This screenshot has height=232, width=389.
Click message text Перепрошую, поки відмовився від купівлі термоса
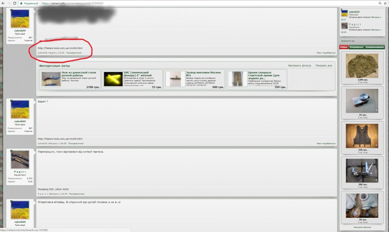(71, 152)
